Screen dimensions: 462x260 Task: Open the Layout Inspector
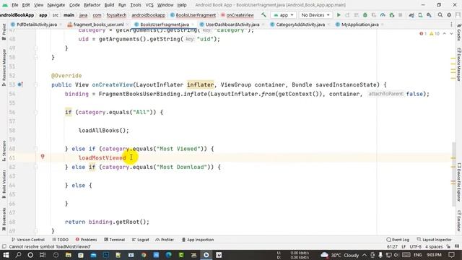[x=435, y=240]
